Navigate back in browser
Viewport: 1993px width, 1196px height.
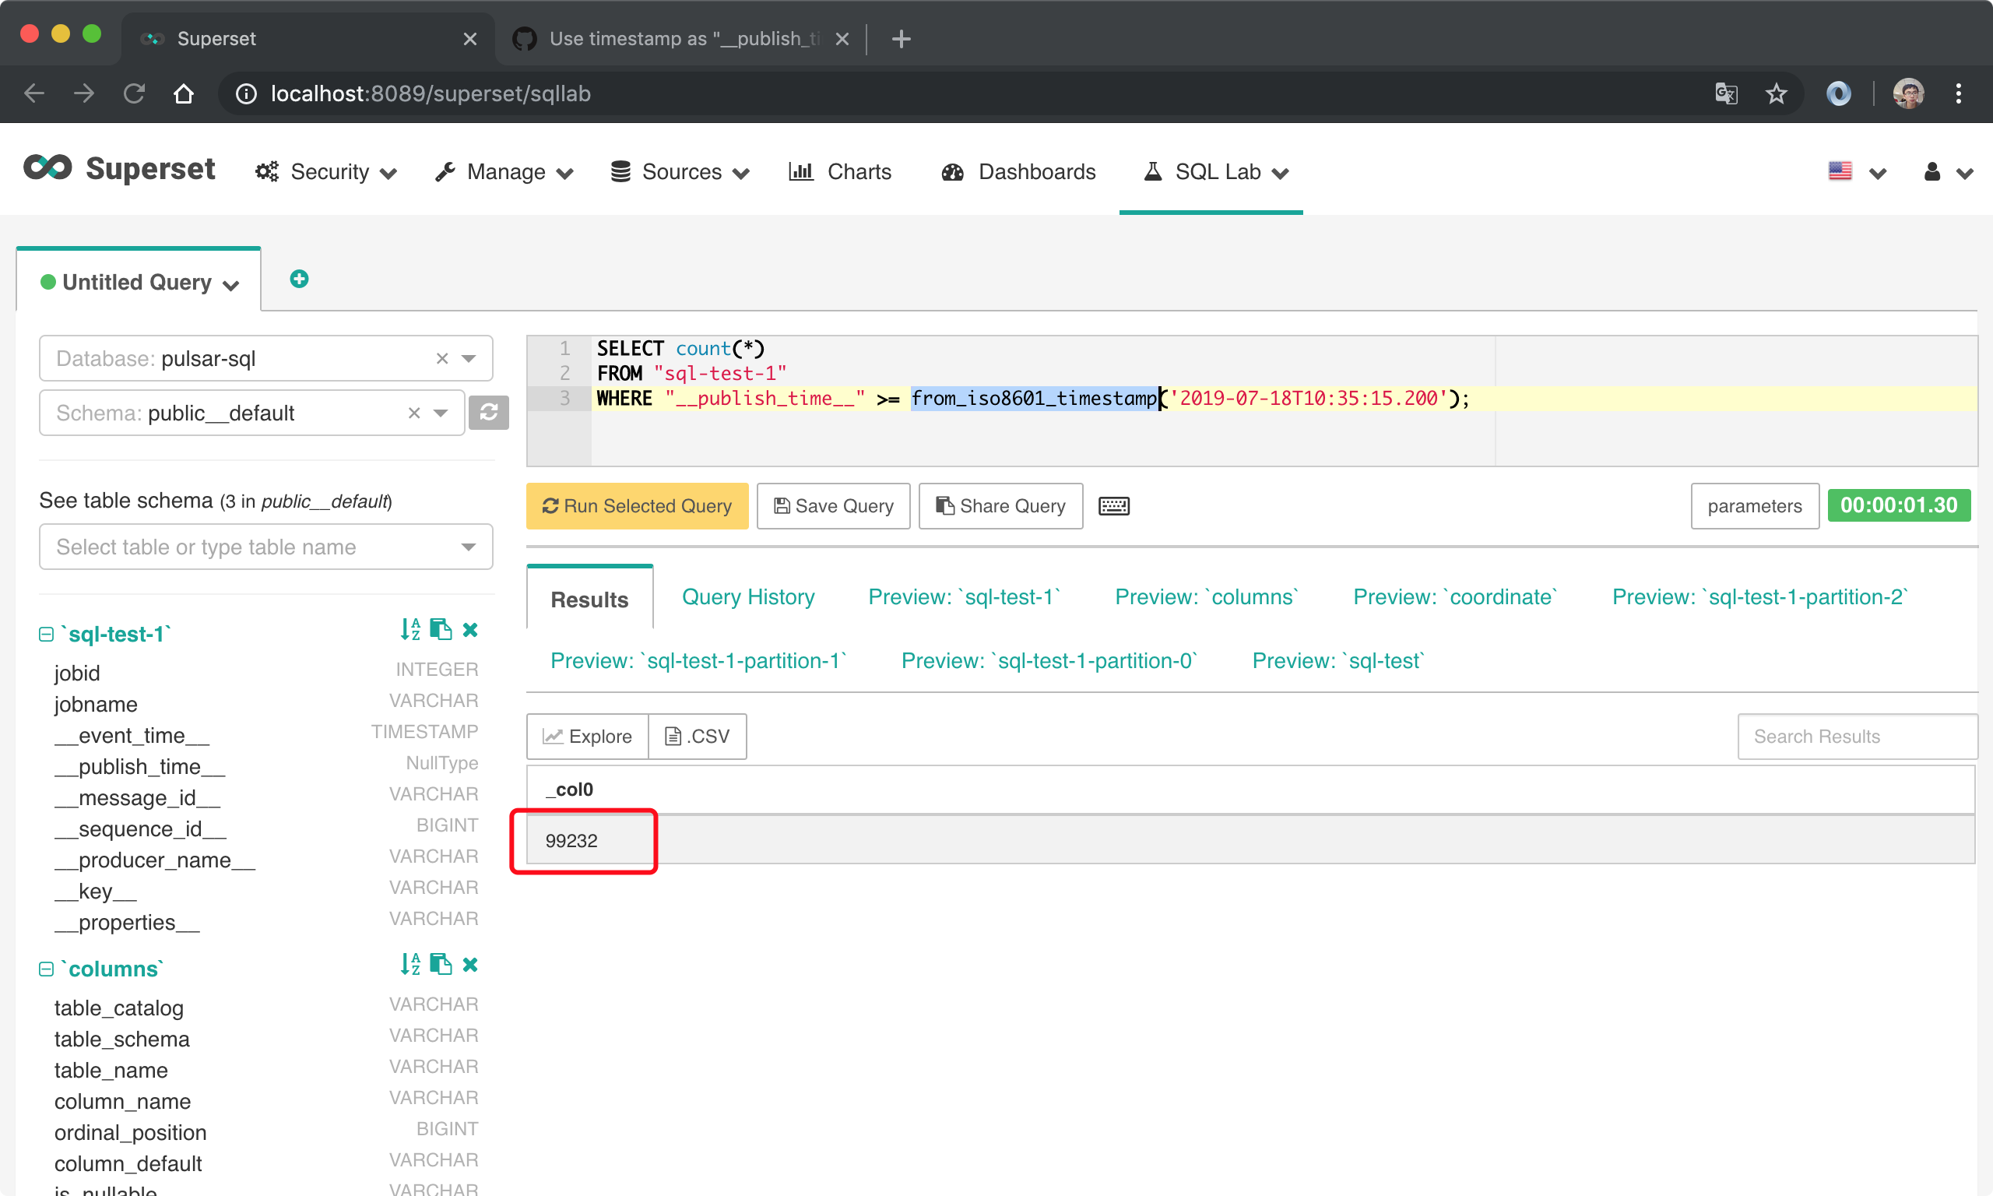click(33, 94)
